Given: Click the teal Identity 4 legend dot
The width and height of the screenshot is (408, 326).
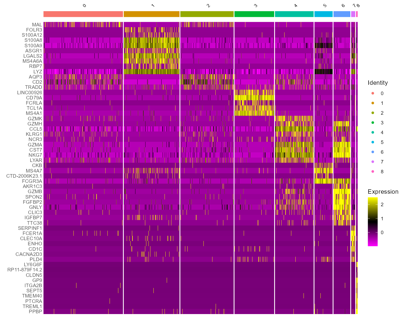Looking at the screenshot, I should (x=373, y=133).
